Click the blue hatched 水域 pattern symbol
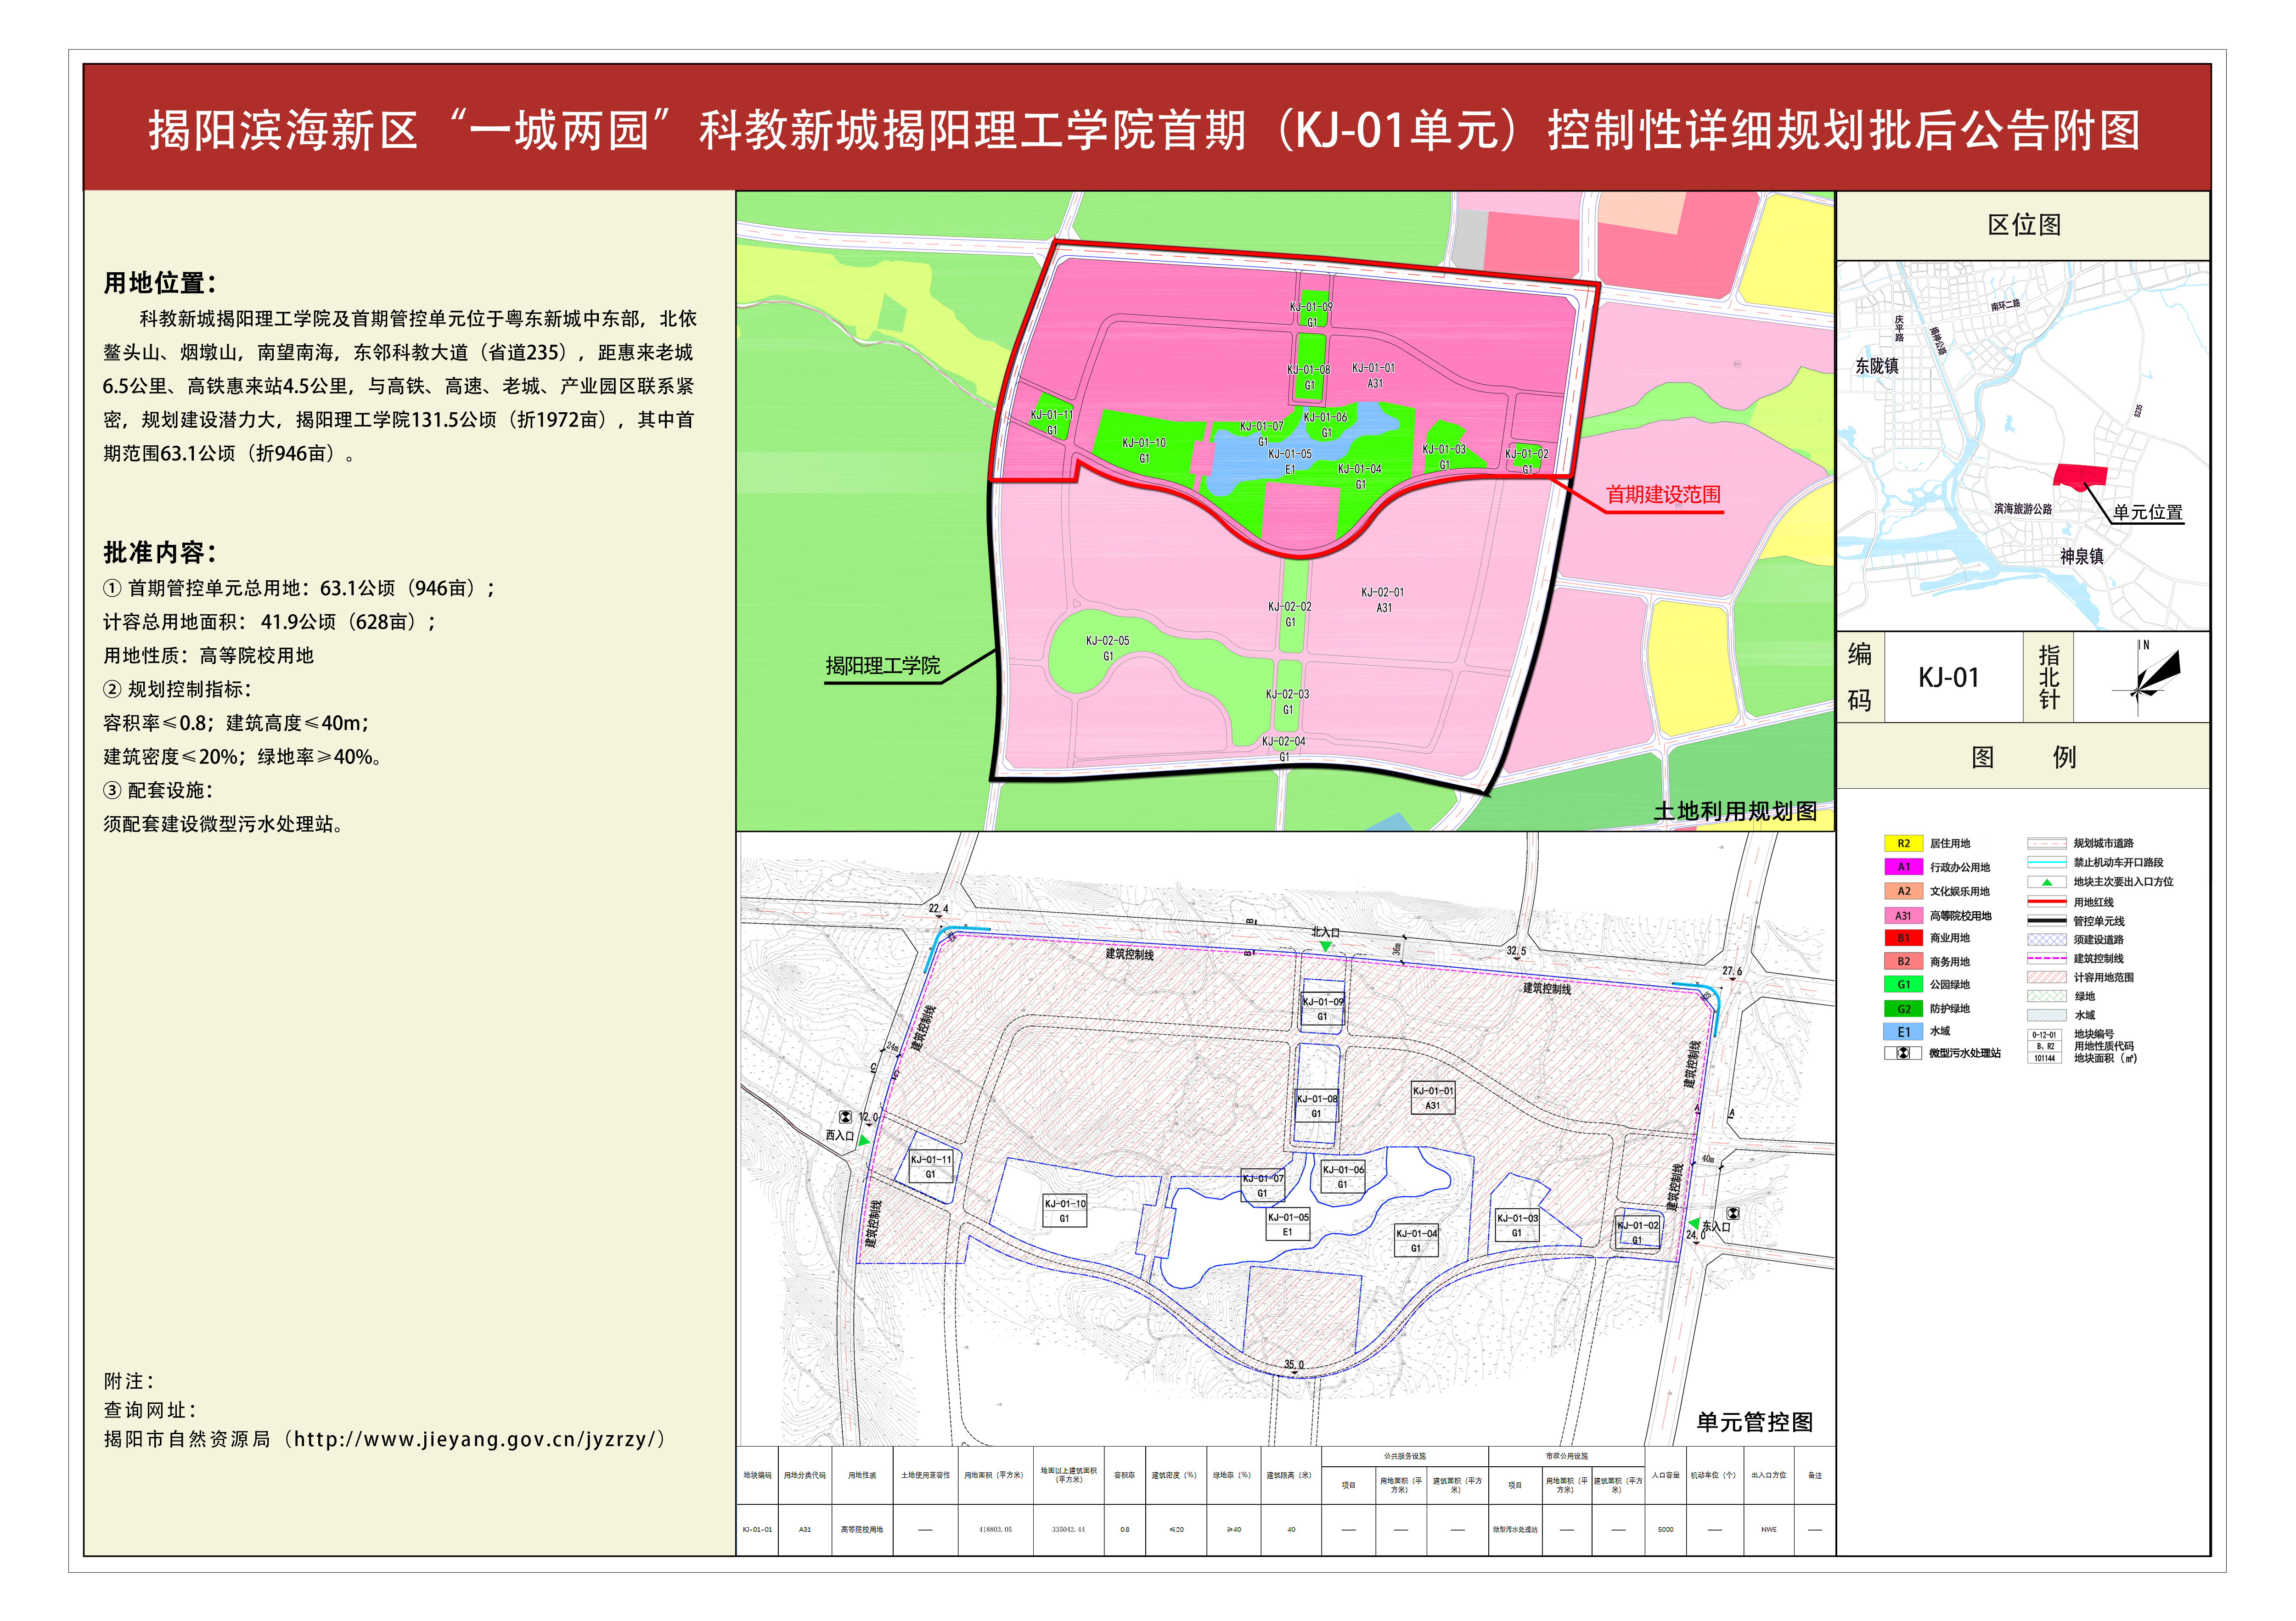This screenshot has height=1621, width=2296. (x=2047, y=1015)
